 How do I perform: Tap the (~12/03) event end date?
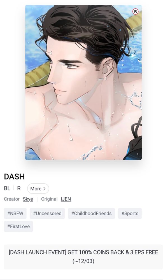83,261
